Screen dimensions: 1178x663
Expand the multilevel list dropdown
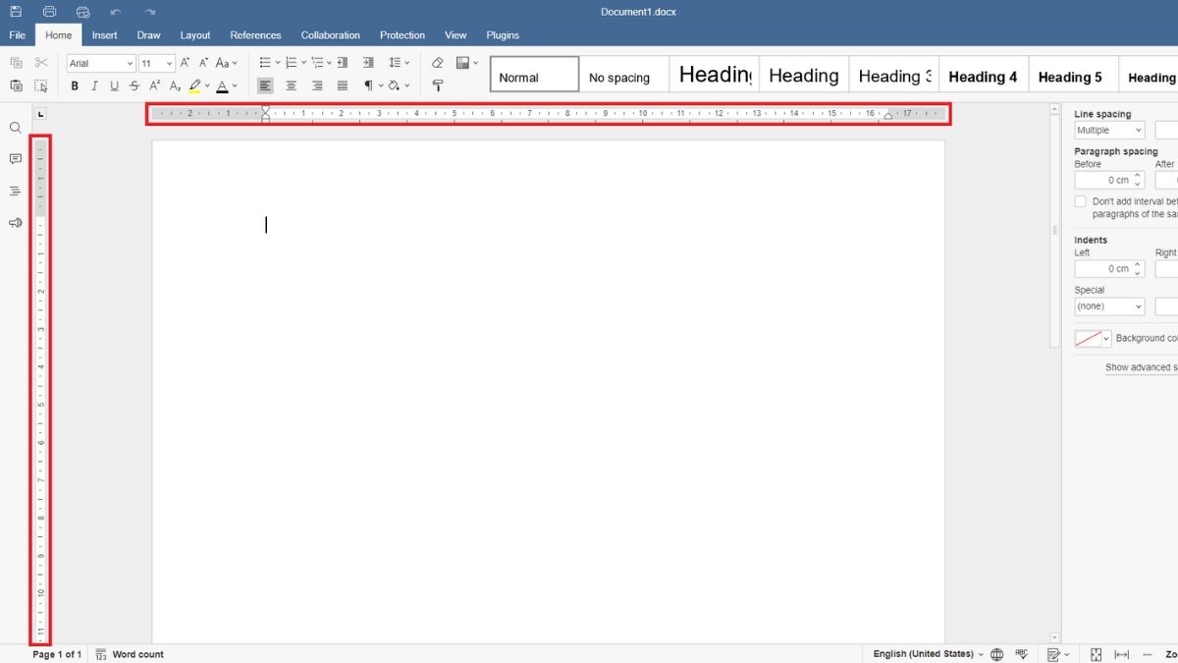[330, 62]
